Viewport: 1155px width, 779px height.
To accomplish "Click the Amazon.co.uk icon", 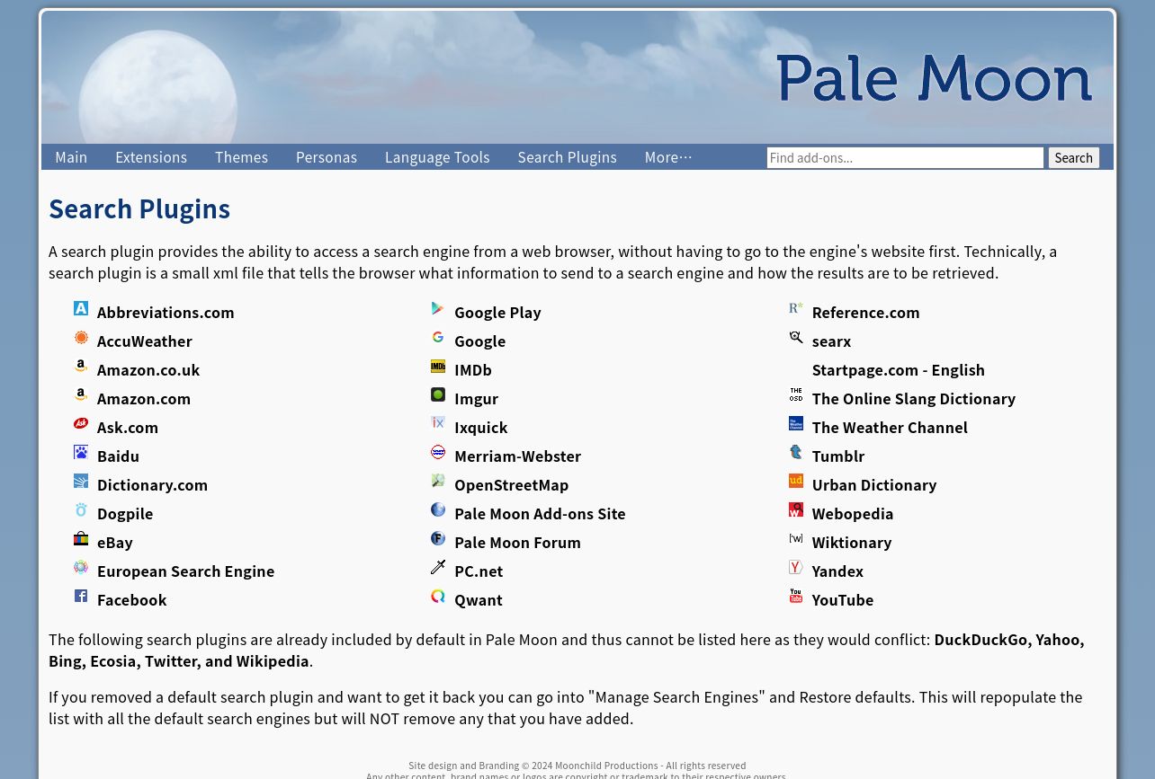I will [81, 366].
